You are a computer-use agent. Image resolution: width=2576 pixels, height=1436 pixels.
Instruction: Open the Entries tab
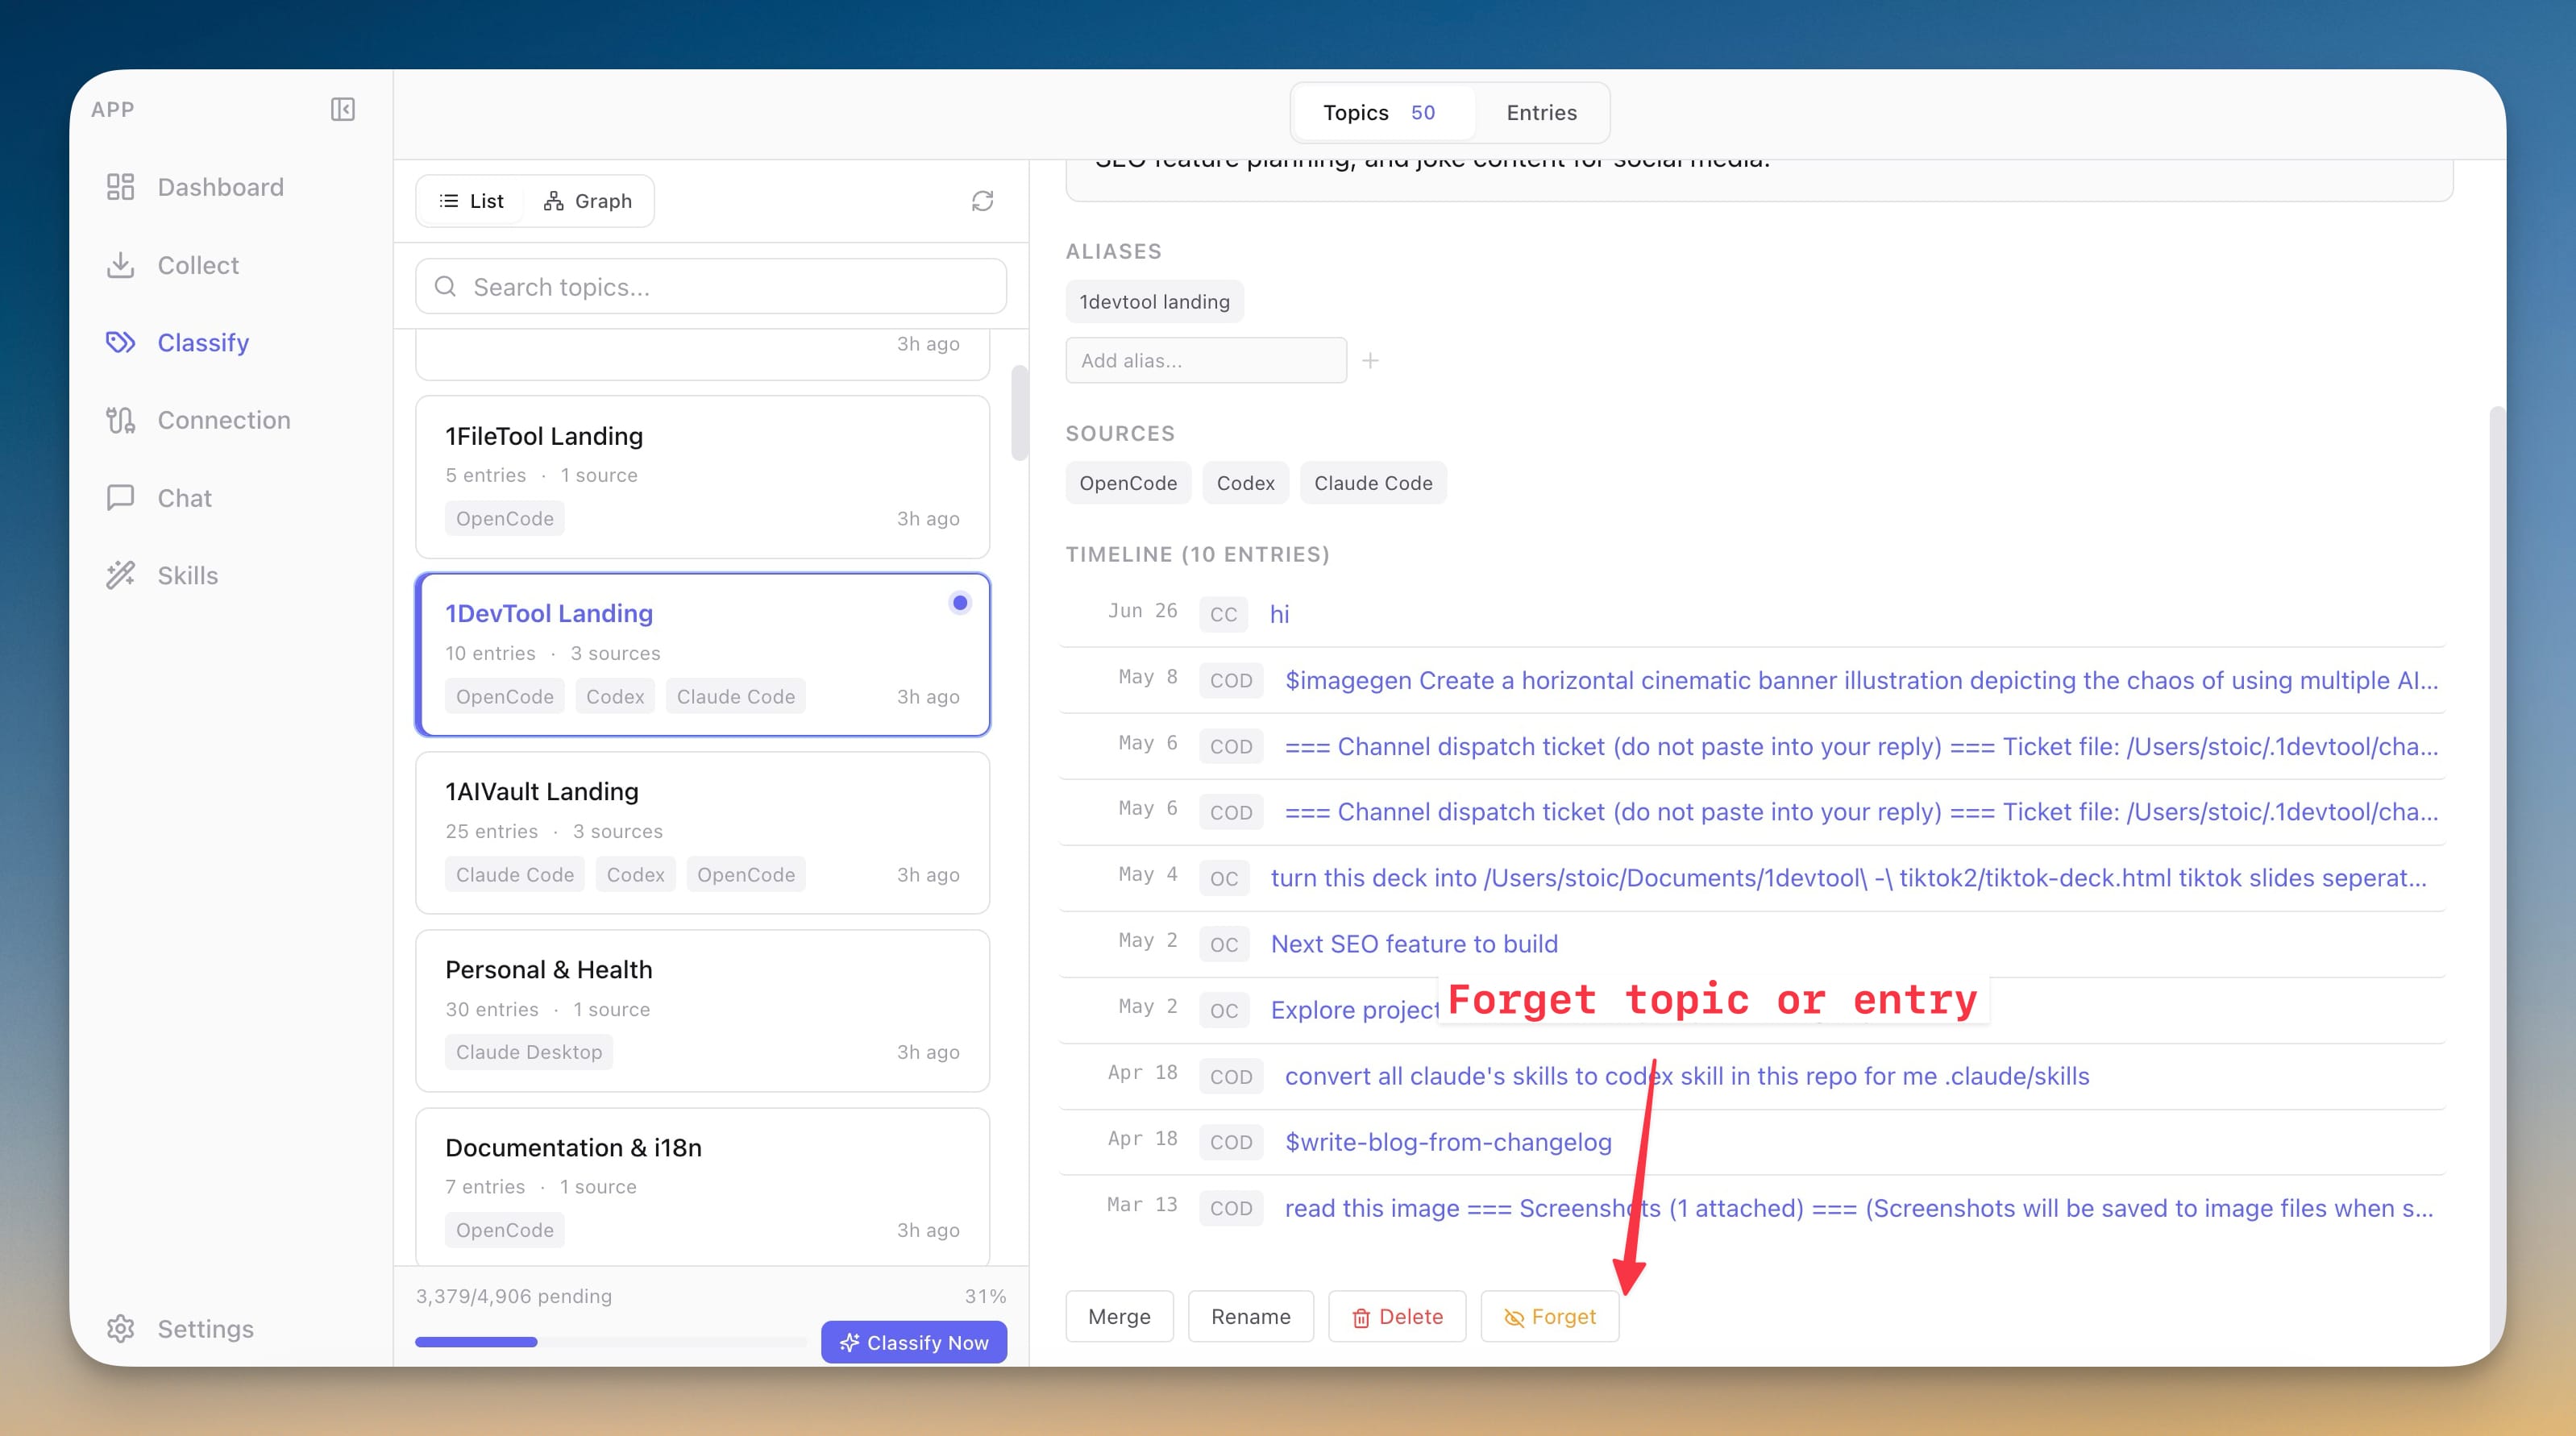pos(1541,113)
